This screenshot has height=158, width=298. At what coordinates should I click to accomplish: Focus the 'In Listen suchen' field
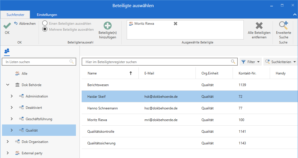tap(39, 62)
